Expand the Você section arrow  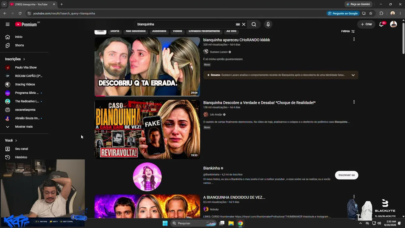(x=16, y=141)
